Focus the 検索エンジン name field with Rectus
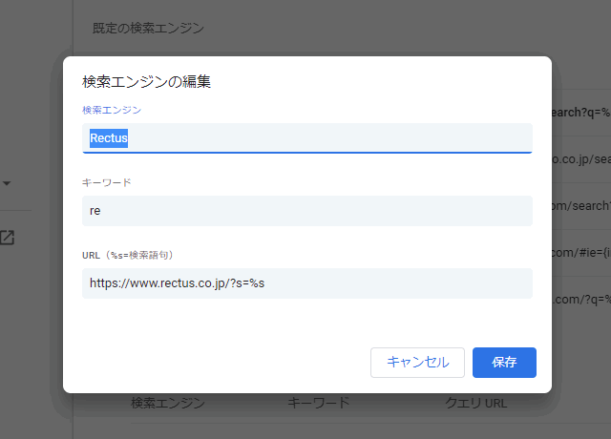This screenshot has height=439, width=611. 307,137
